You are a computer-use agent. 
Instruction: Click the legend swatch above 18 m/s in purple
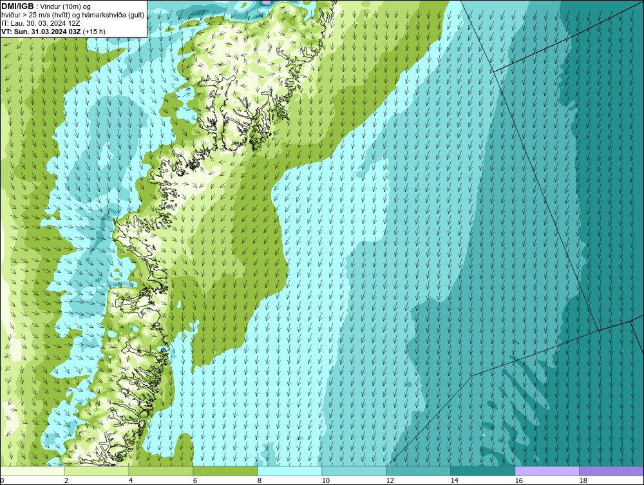pyautogui.click(x=612, y=471)
